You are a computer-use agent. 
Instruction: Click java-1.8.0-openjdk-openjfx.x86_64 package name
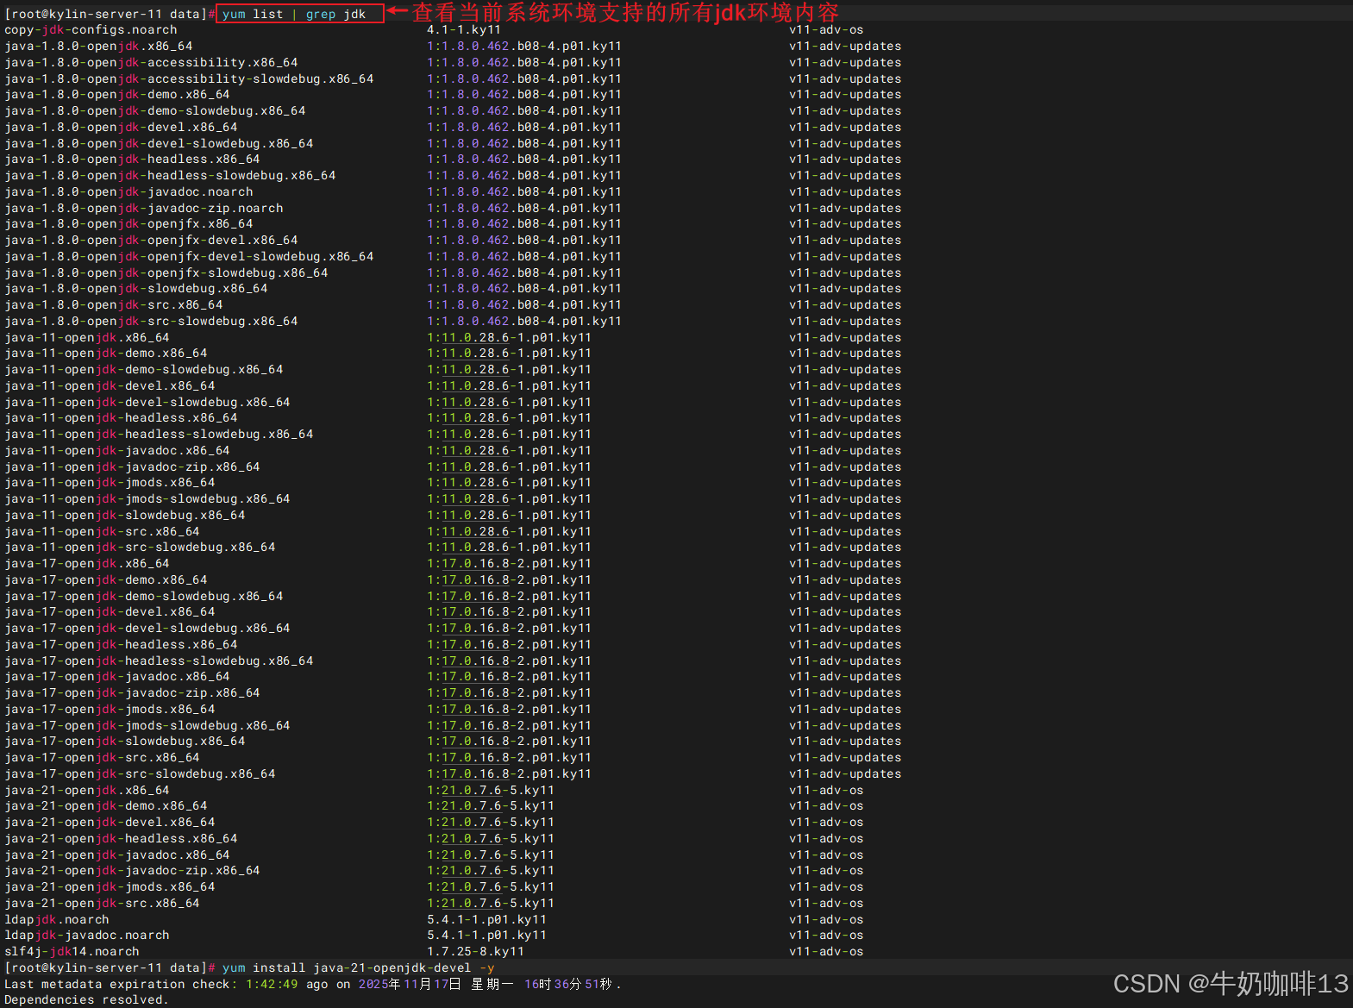pos(128,223)
